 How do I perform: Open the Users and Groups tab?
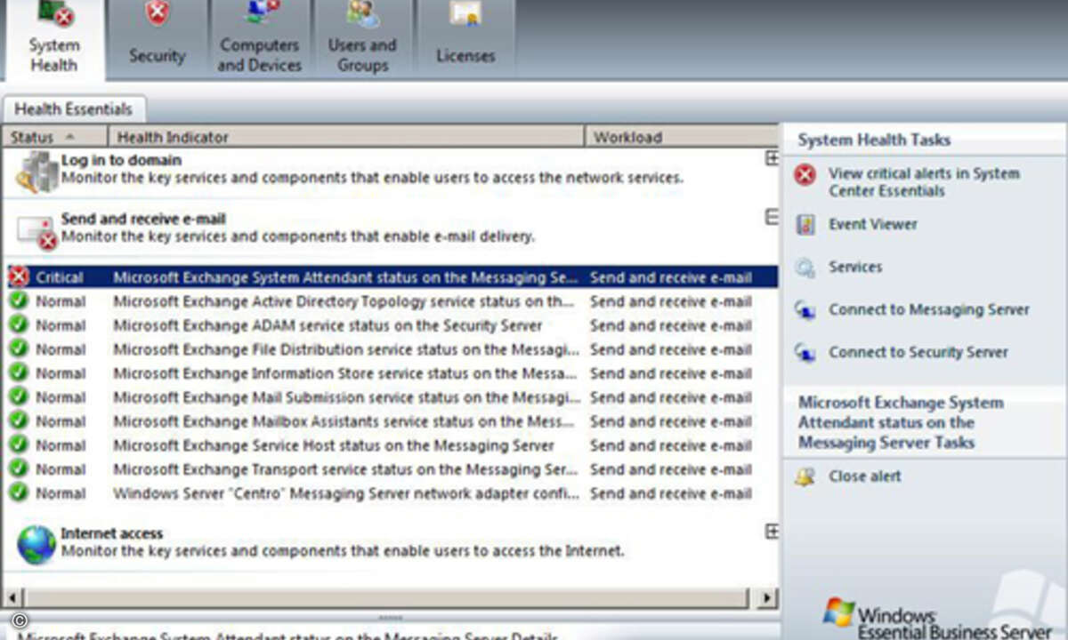[362, 40]
